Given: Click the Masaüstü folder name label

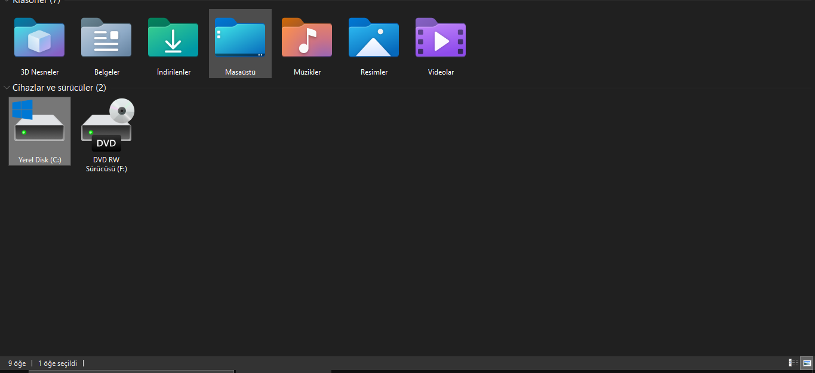Looking at the screenshot, I should click(240, 72).
